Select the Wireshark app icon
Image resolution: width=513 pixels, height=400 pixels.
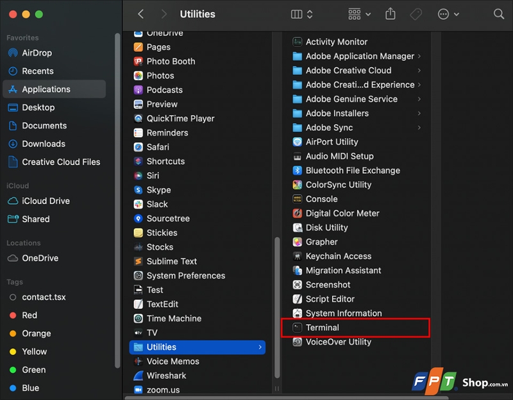point(138,376)
